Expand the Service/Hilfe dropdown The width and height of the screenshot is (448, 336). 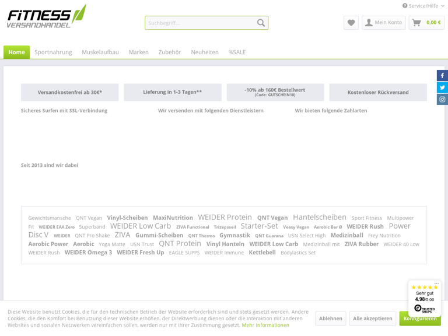coord(423,6)
